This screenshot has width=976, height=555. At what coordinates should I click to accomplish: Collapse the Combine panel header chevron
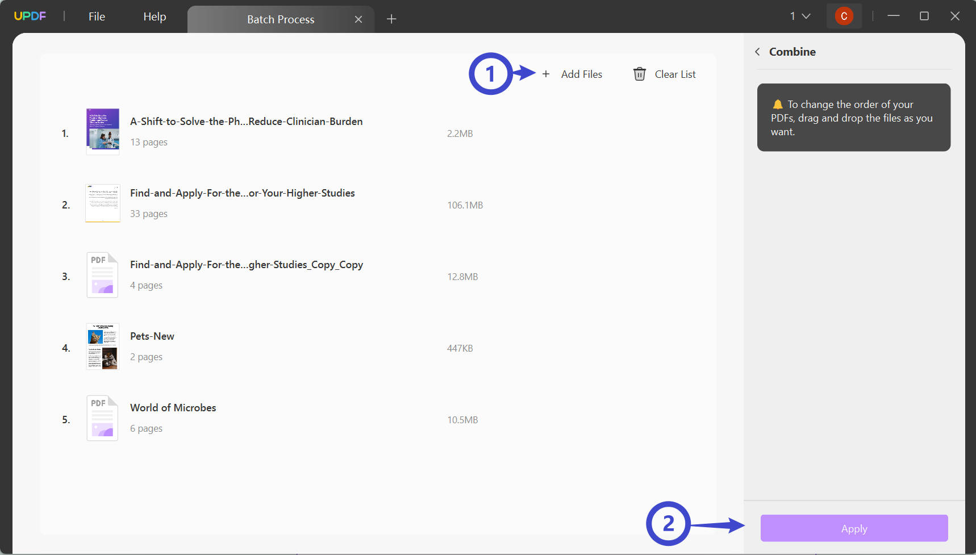coord(757,51)
